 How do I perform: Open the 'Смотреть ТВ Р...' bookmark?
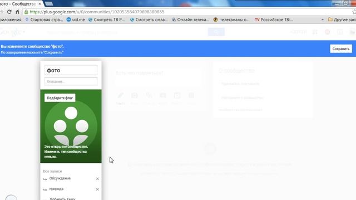pos(106,20)
